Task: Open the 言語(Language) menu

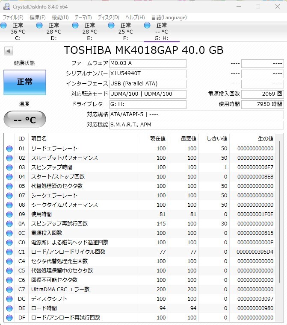Action: (x=169, y=18)
